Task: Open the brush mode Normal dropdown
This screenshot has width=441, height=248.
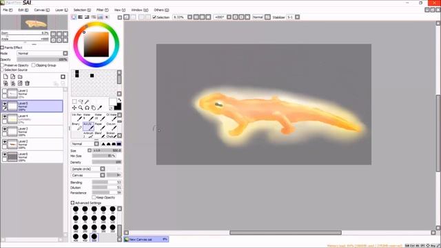Action: (96, 144)
